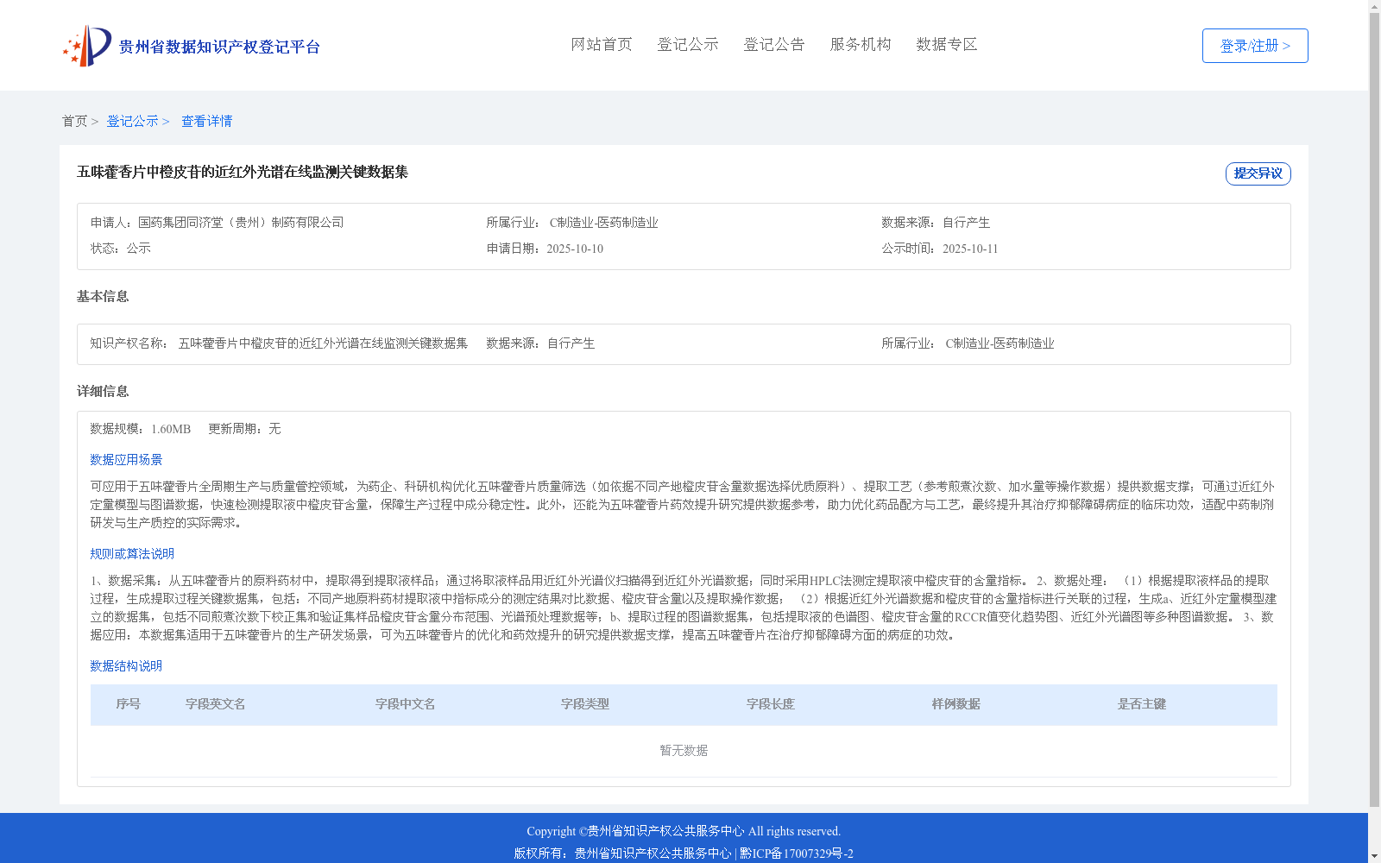Click the 样例数据 column header
Image resolution: width=1381 pixels, height=863 pixels.
point(956,704)
